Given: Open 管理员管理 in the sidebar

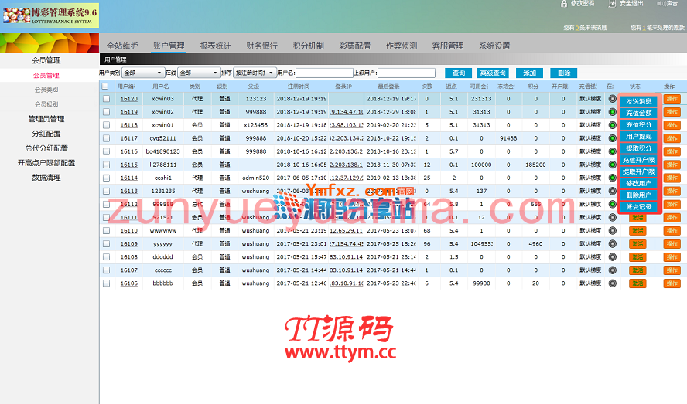Looking at the screenshot, I should coord(46,119).
